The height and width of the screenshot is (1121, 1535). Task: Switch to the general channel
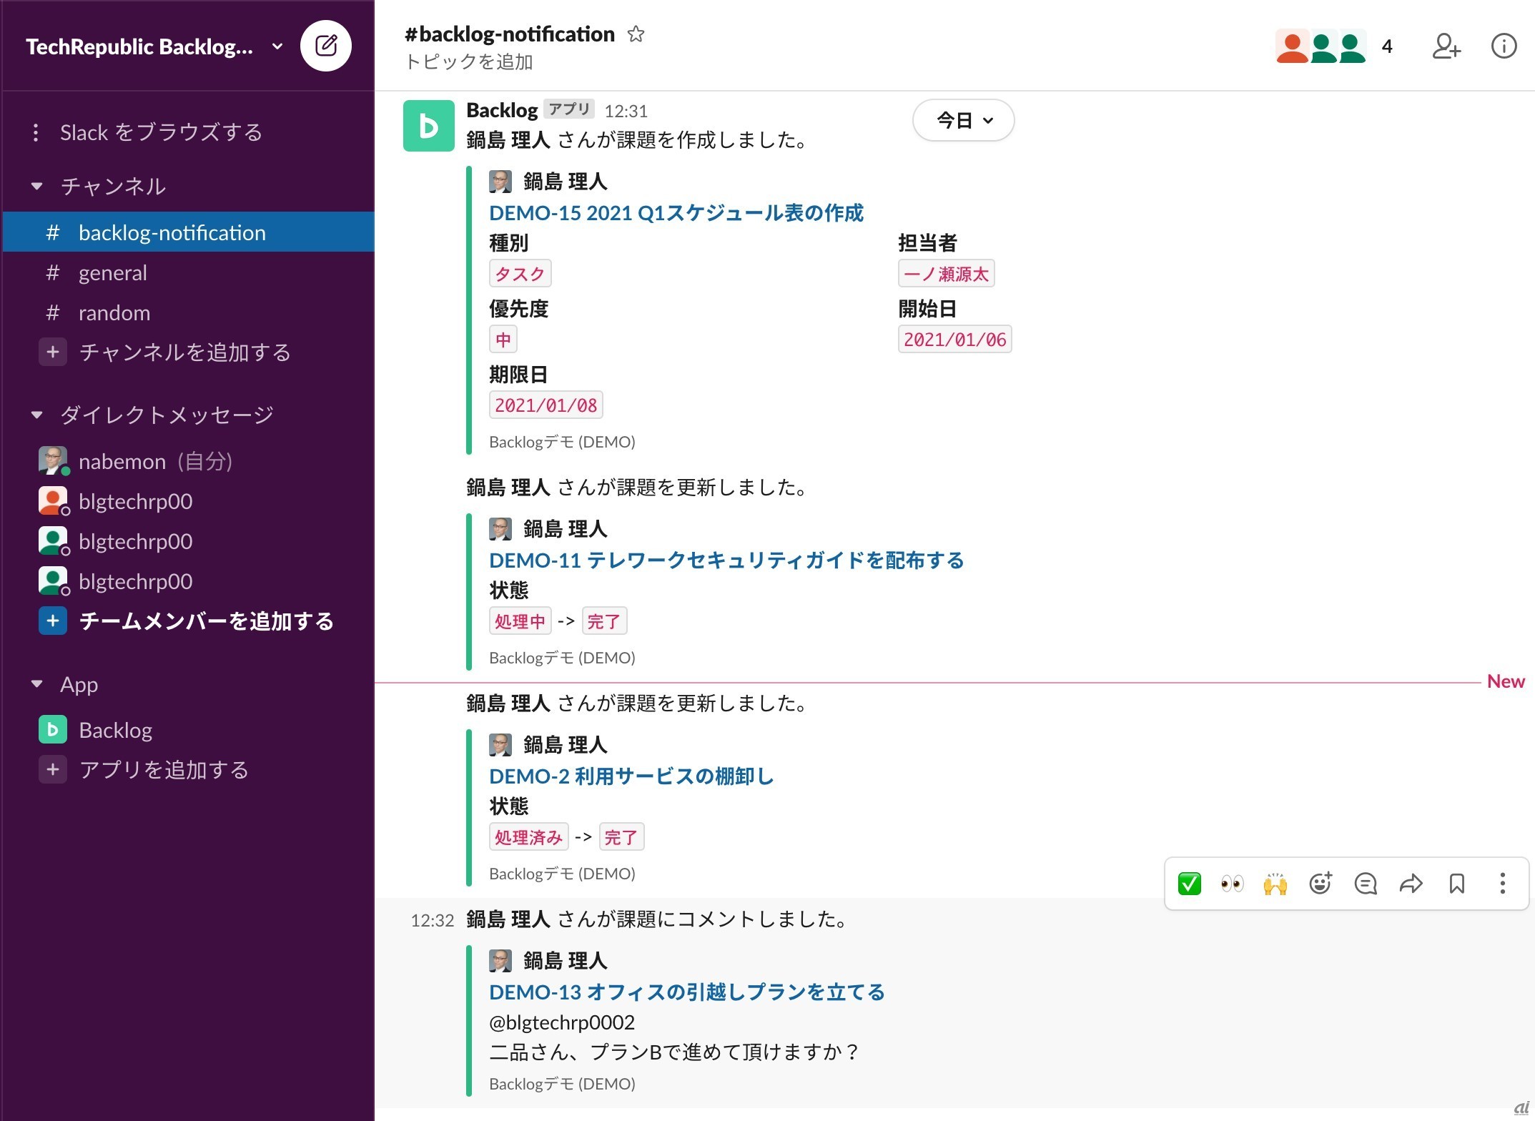(112, 273)
